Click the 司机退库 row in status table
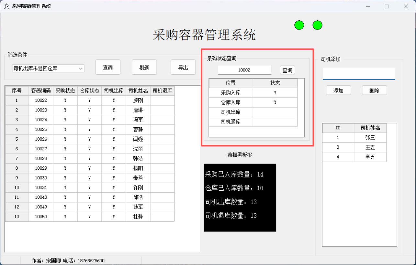The width and height of the screenshot is (416, 265). pyautogui.click(x=253, y=122)
